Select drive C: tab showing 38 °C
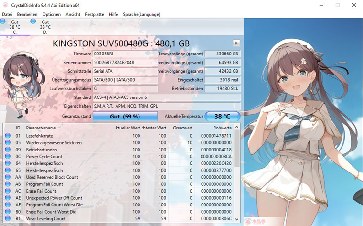Viewport: 363px width, 226px height. (15, 27)
